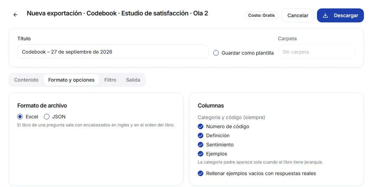Toggle Guardar como plantilla option
The image size is (372, 187).
click(x=216, y=53)
